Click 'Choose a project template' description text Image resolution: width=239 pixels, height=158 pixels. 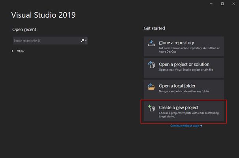pyautogui.click(x=189, y=115)
